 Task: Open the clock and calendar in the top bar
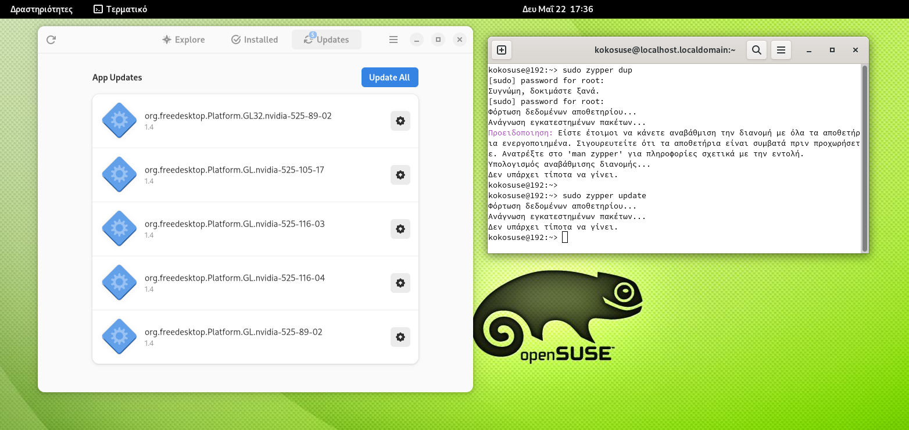pyautogui.click(x=557, y=9)
